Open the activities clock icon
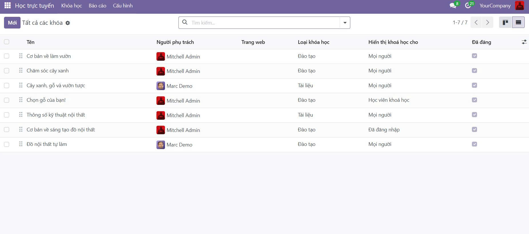 (x=468, y=6)
